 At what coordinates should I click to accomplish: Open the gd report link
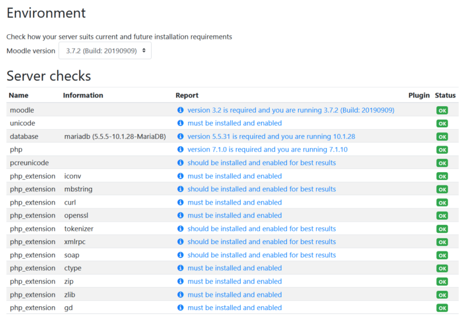click(x=235, y=308)
